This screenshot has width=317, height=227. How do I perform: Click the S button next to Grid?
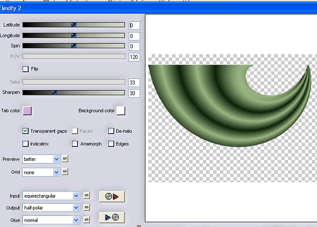point(64,172)
